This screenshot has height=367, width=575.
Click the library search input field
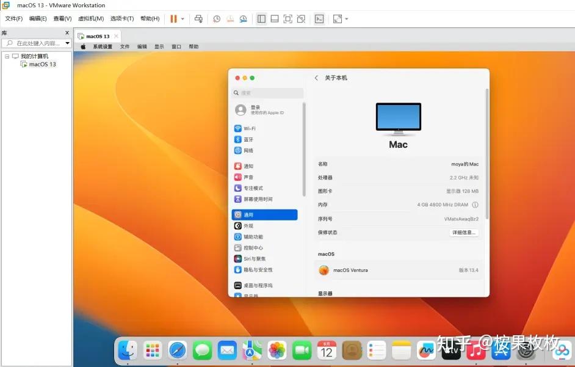(35, 43)
